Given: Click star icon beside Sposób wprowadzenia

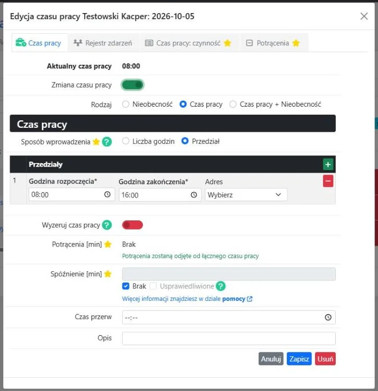Looking at the screenshot, I should click(96, 141).
